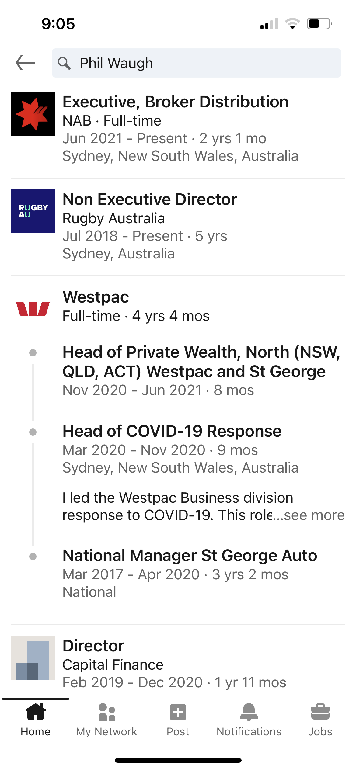
Task: Open the Rugby AU company logo
Action: [33, 211]
